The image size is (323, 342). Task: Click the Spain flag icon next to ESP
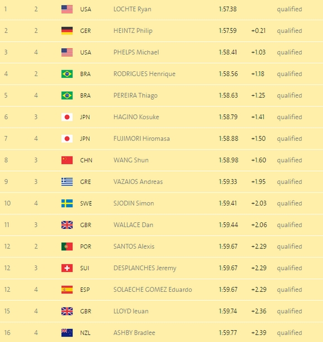[x=67, y=290]
